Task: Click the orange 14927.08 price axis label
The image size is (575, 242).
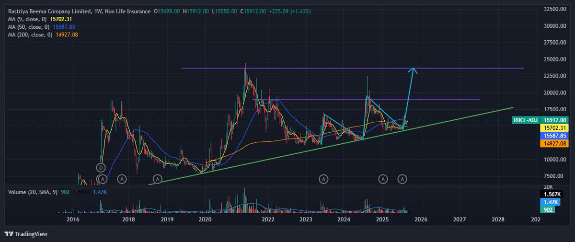Action: pos(553,143)
